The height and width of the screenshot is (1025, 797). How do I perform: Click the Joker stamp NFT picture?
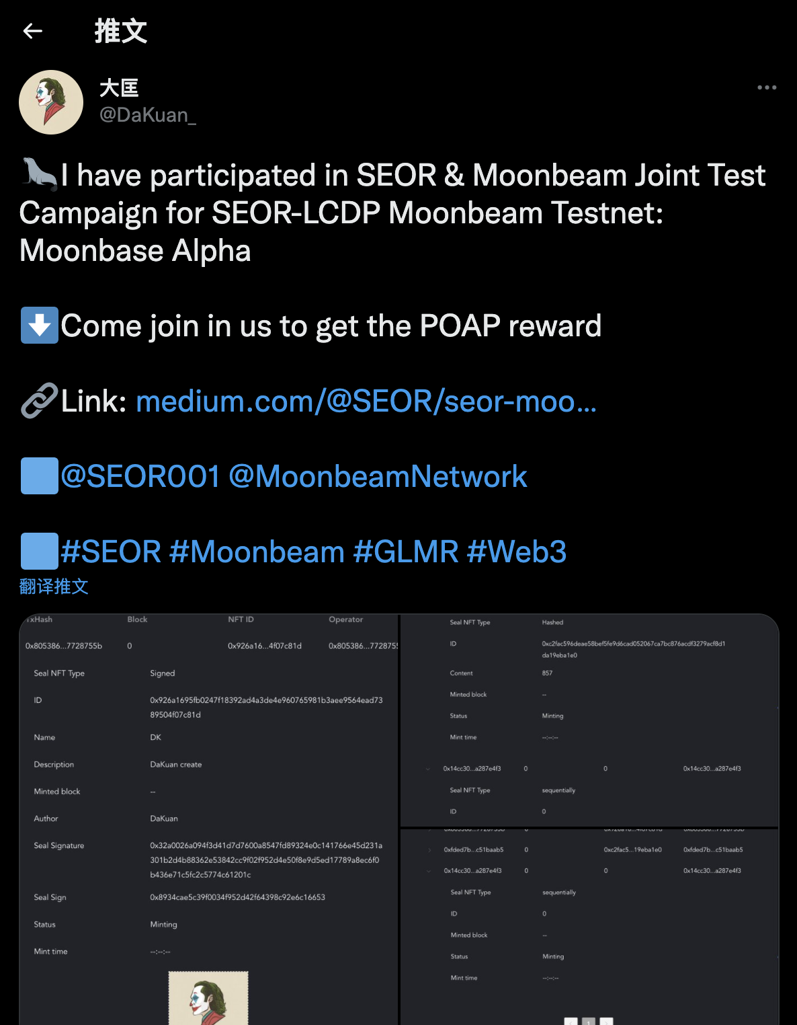point(208,998)
